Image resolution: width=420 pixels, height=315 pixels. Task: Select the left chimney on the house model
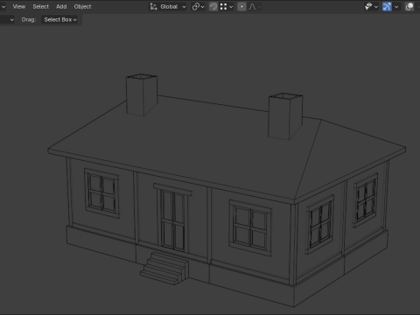point(142,94)
